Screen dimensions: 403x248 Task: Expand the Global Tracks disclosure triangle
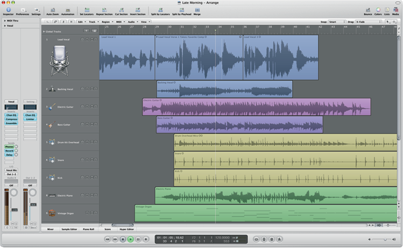44,31
